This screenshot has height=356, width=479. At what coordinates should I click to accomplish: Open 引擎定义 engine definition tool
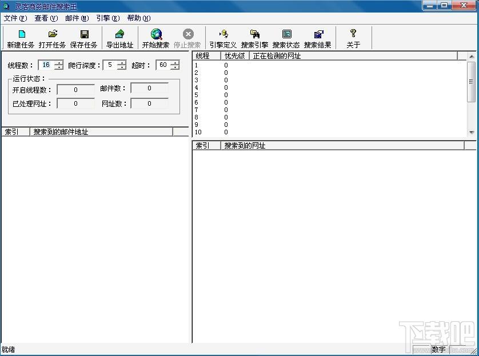coord(223,38)
